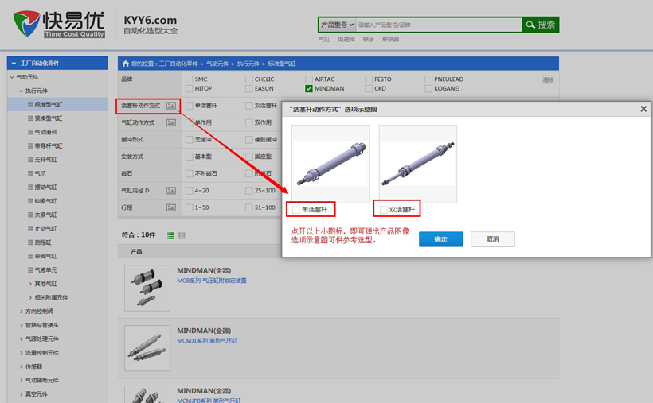Image resolution: width=653 pixels, height=403 pixels.
Task: Check the 4~20 bore diameter checkbox
Action: [189, 191]
